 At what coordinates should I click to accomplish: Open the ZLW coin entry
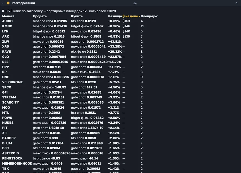click(5, 42)
